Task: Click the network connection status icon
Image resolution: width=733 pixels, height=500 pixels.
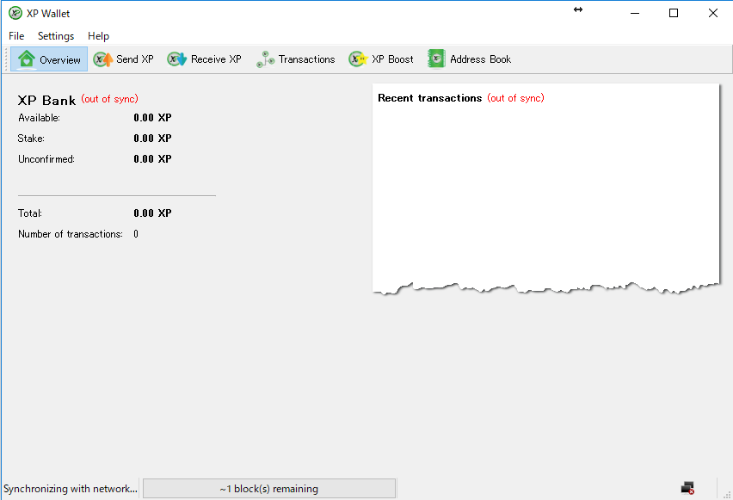Action: coord(687,488)
